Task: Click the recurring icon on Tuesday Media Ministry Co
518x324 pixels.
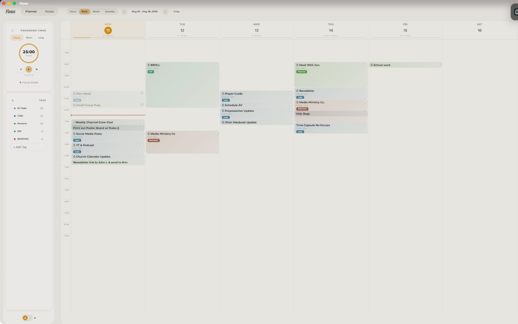Action: coord(149,134)
